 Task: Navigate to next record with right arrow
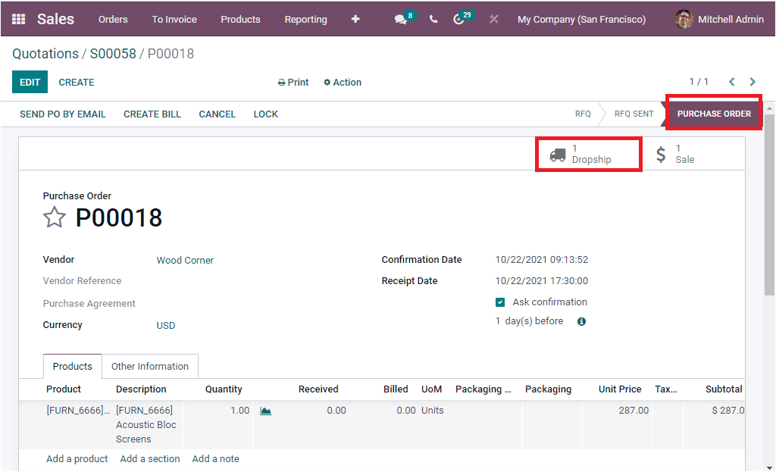tap(753, 81)
